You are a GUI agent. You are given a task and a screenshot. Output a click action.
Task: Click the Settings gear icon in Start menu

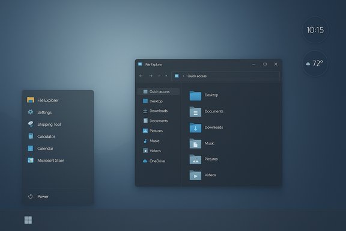point(31,112)
